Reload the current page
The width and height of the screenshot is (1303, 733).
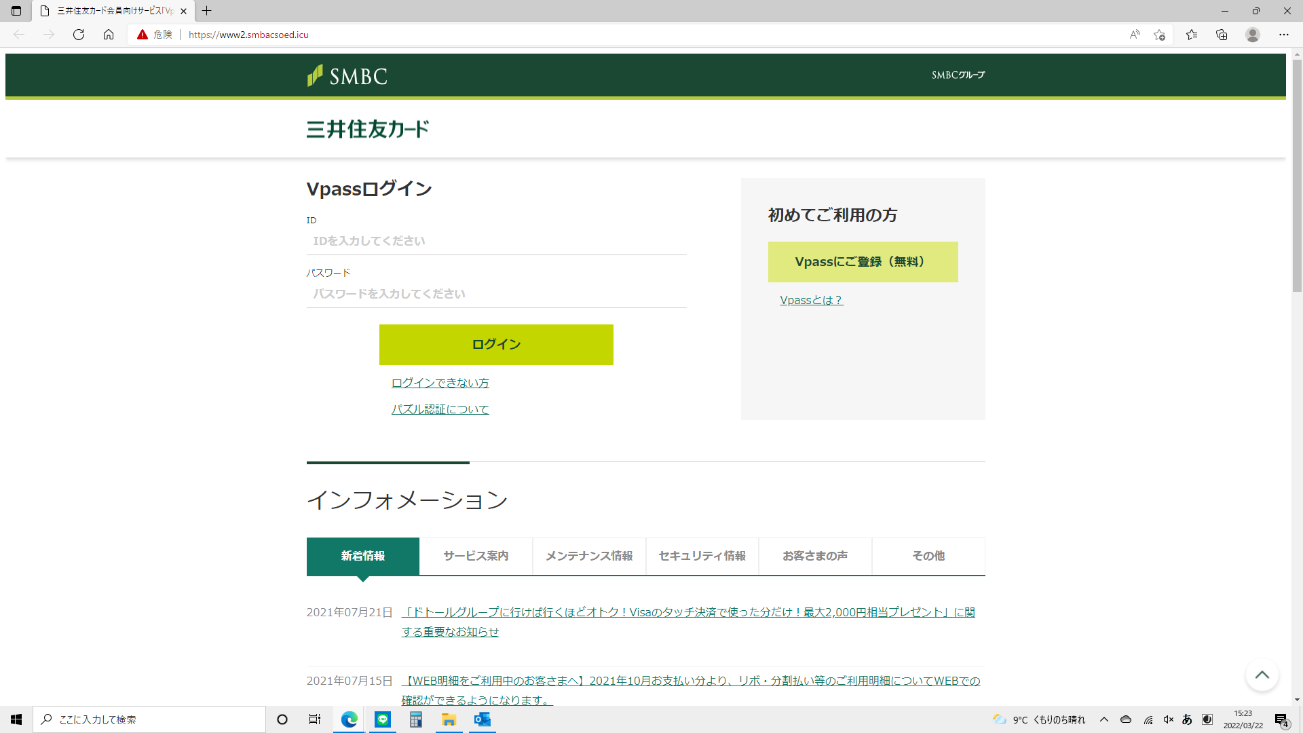tap(79, 35)
